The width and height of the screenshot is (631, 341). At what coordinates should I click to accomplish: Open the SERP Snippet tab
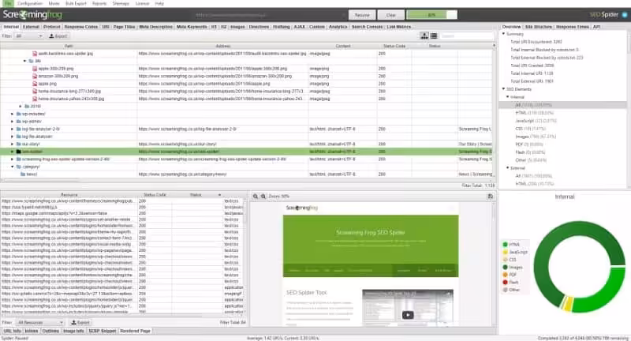tap(103, 331)
